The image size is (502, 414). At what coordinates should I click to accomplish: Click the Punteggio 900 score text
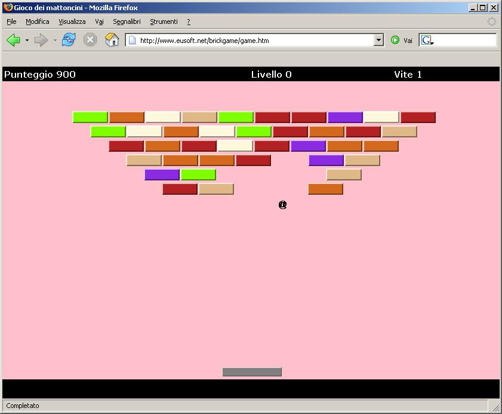coord(40,74)
